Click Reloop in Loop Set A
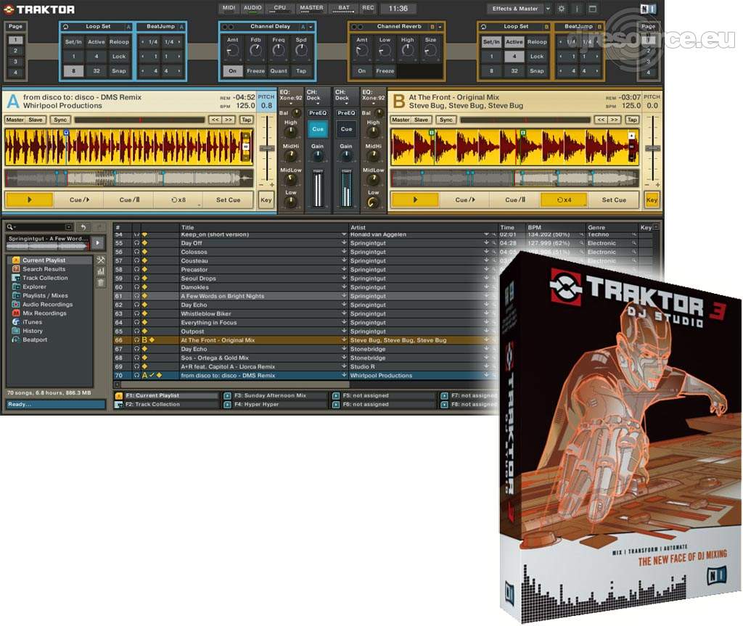 tap(119, 41)
